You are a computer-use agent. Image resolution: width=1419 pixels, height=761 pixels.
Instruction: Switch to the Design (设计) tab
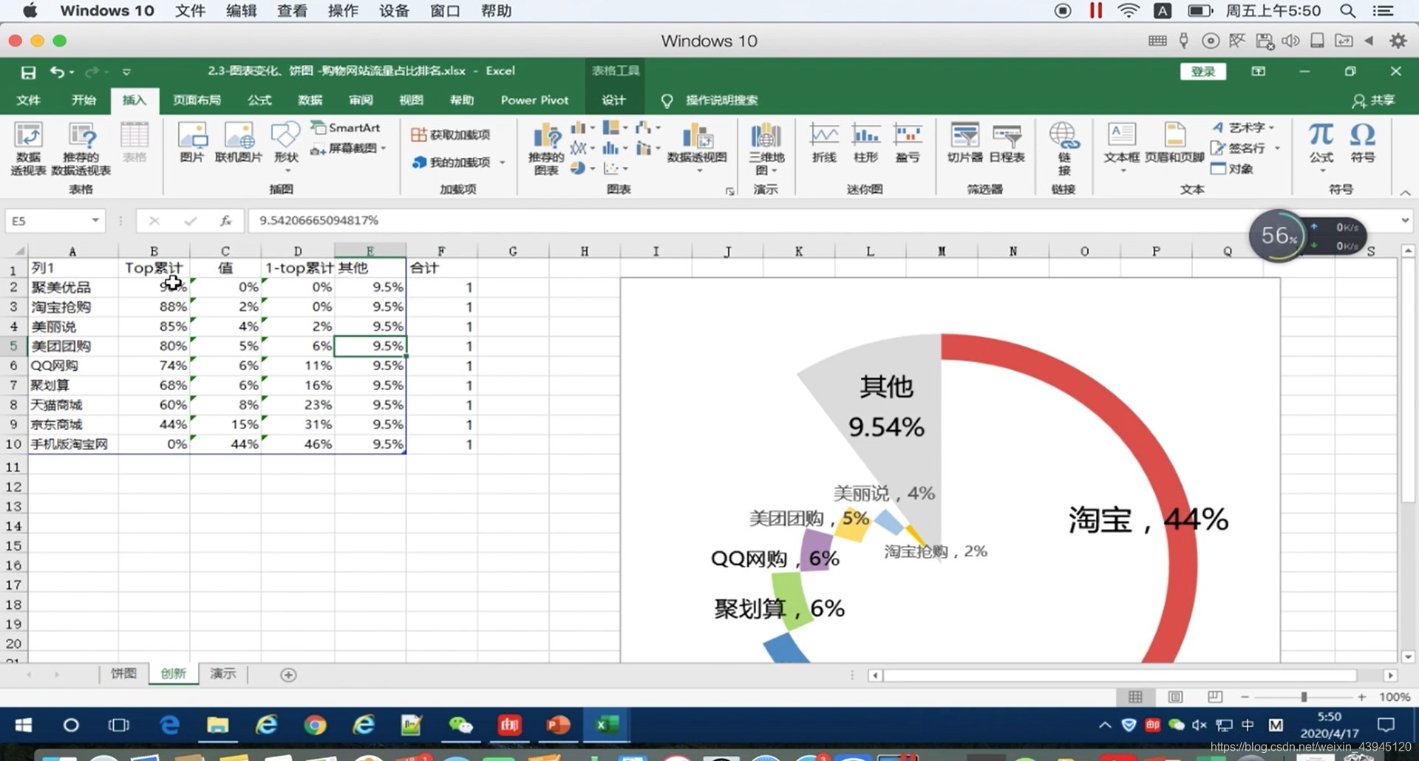pyautogui.click(x=613, y=100)
